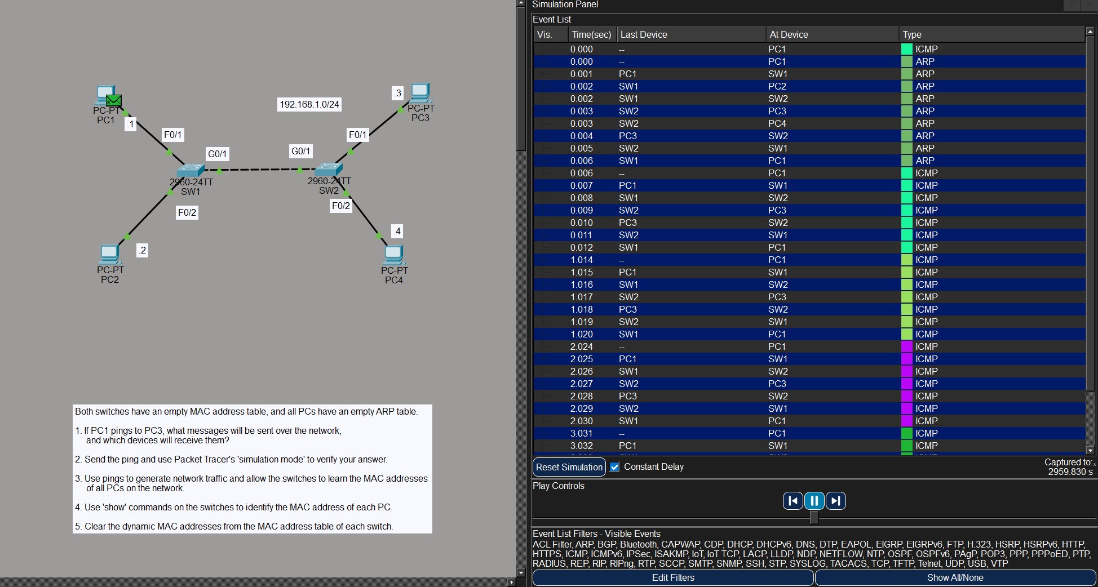The width and height of the screenshot is (1098, 587).
Task: Click the workspace vertical scrollbar down arrow
Action: coord(521,573)
